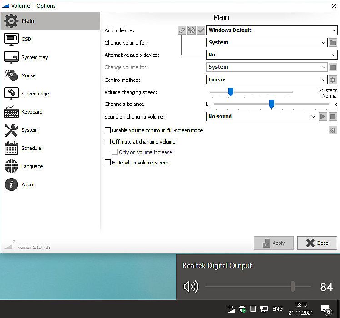Play the selected volume change sound
Image resolution: width=340 pixels, height=318 pixels.
click(323, 117)
